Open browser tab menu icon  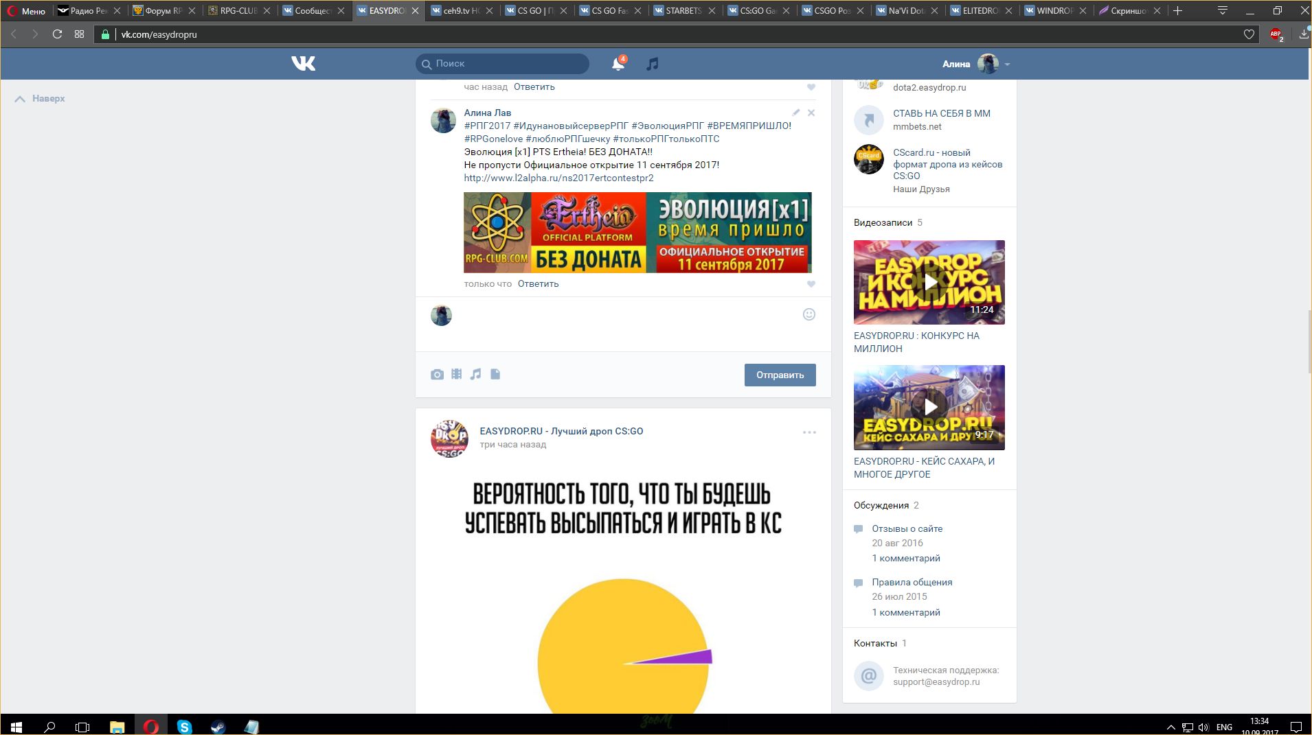click(x=1223, y=11)
